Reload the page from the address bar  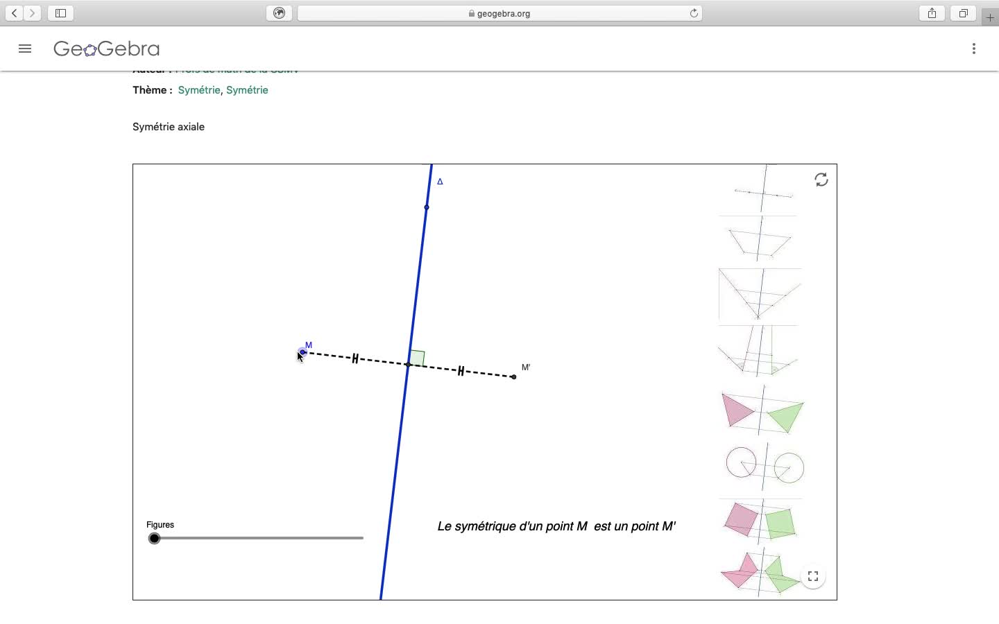coord(694,13)
